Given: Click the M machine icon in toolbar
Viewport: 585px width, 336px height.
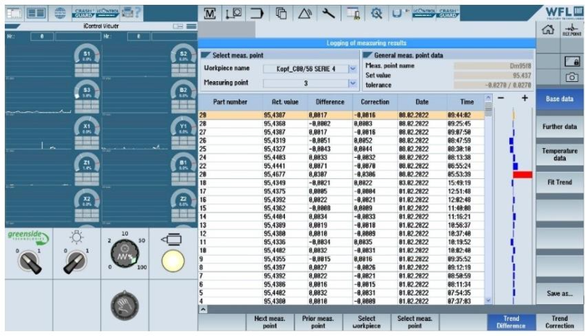Looking at the screenshot, I should tap(209, 14).
